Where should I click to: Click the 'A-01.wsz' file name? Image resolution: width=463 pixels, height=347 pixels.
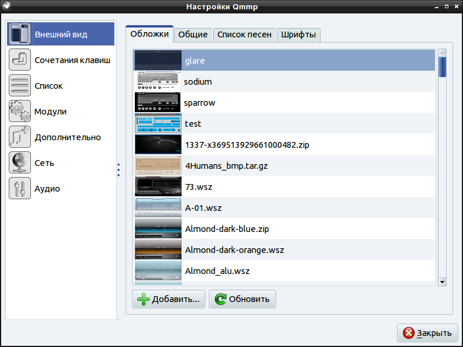click(203, 208)
